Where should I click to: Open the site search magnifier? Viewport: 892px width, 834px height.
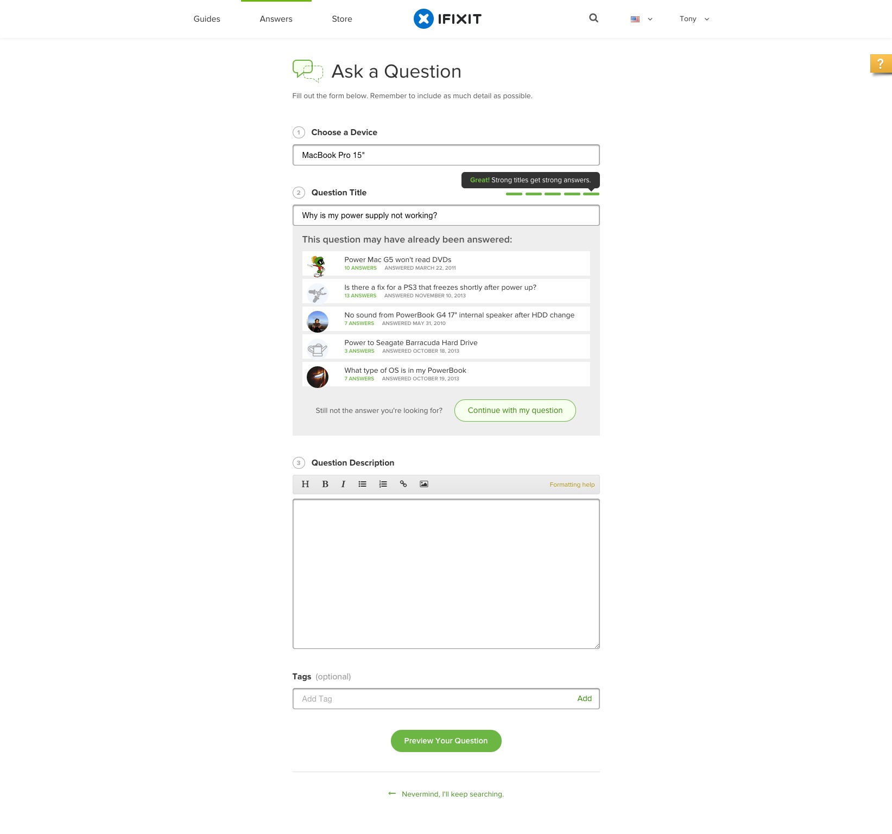click(x=594, y=18)
